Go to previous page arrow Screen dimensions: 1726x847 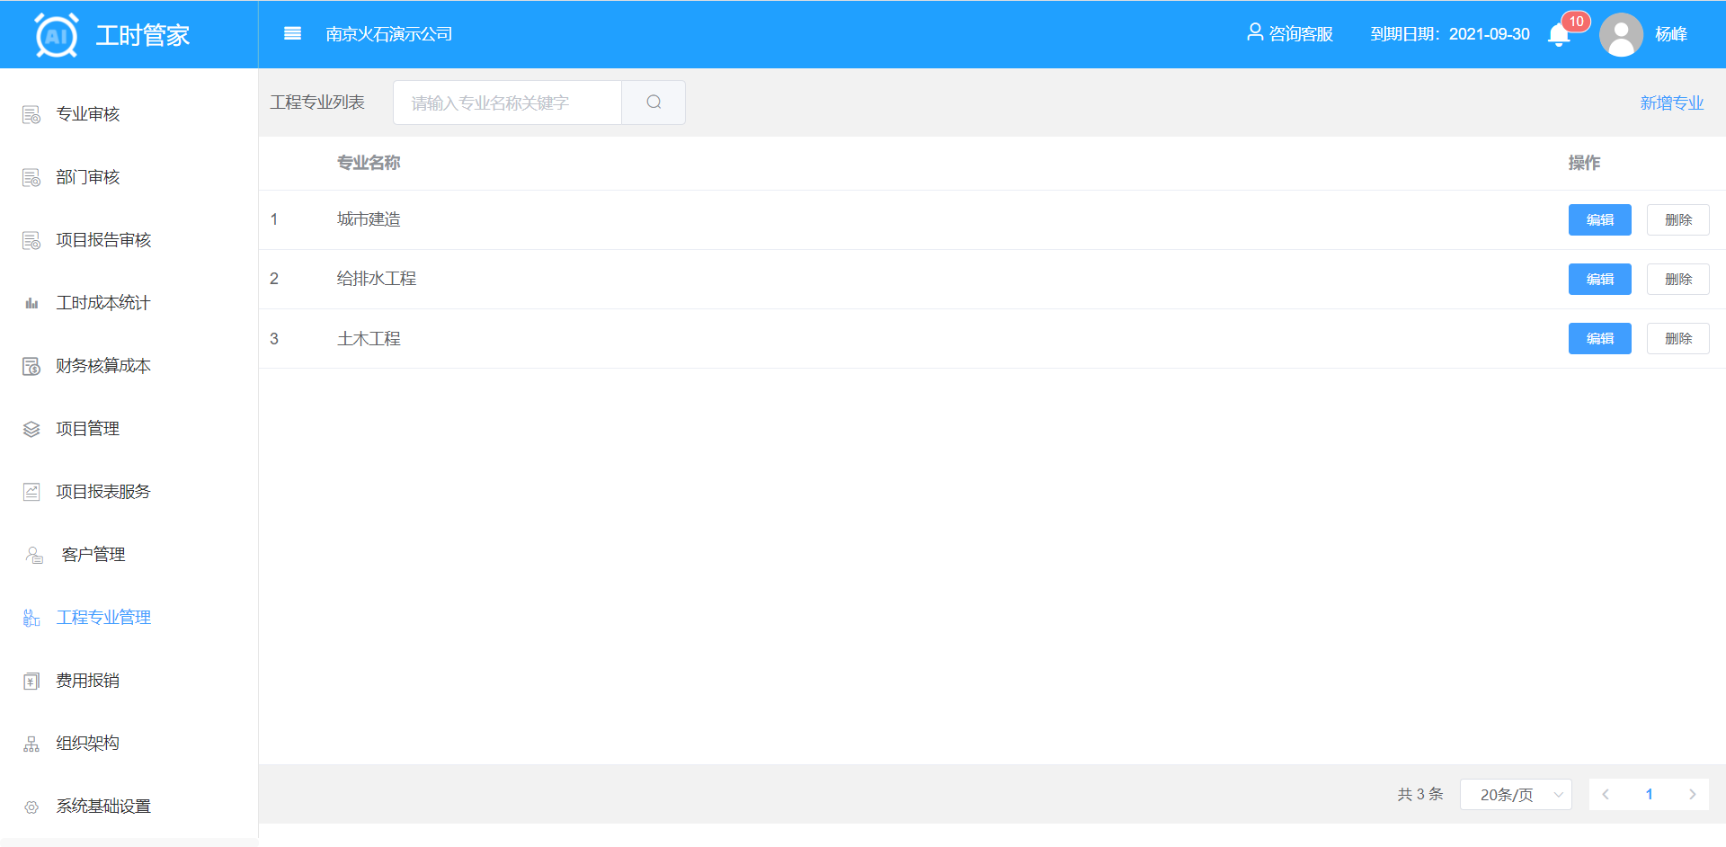[x=1606, y=795]
